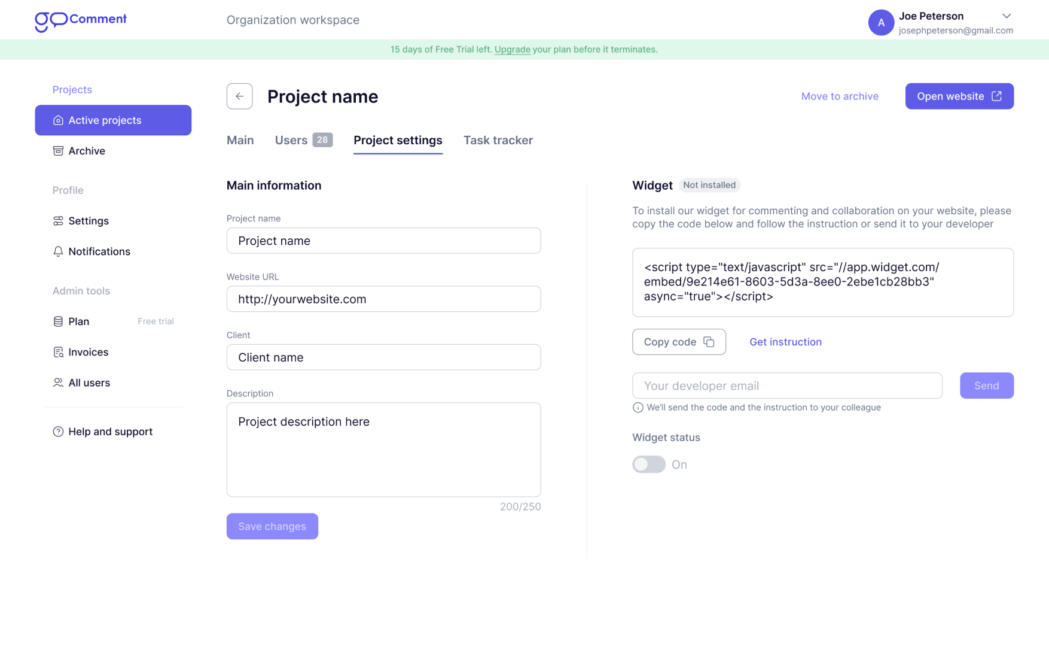Click the user avatar circle A
The height and width of the screenshot is (656, 1049).
click(x=880, y=23)
